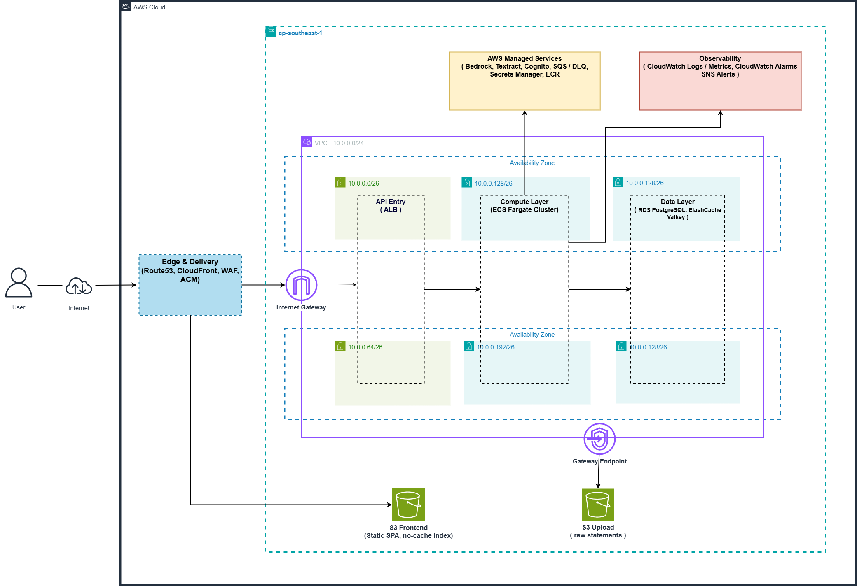Select the Internet cloud icon
The image size is (857, 586).
[79, 286]
